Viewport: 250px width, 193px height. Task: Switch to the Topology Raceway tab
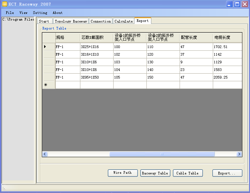pyautogui.click(x=71, y=21)
